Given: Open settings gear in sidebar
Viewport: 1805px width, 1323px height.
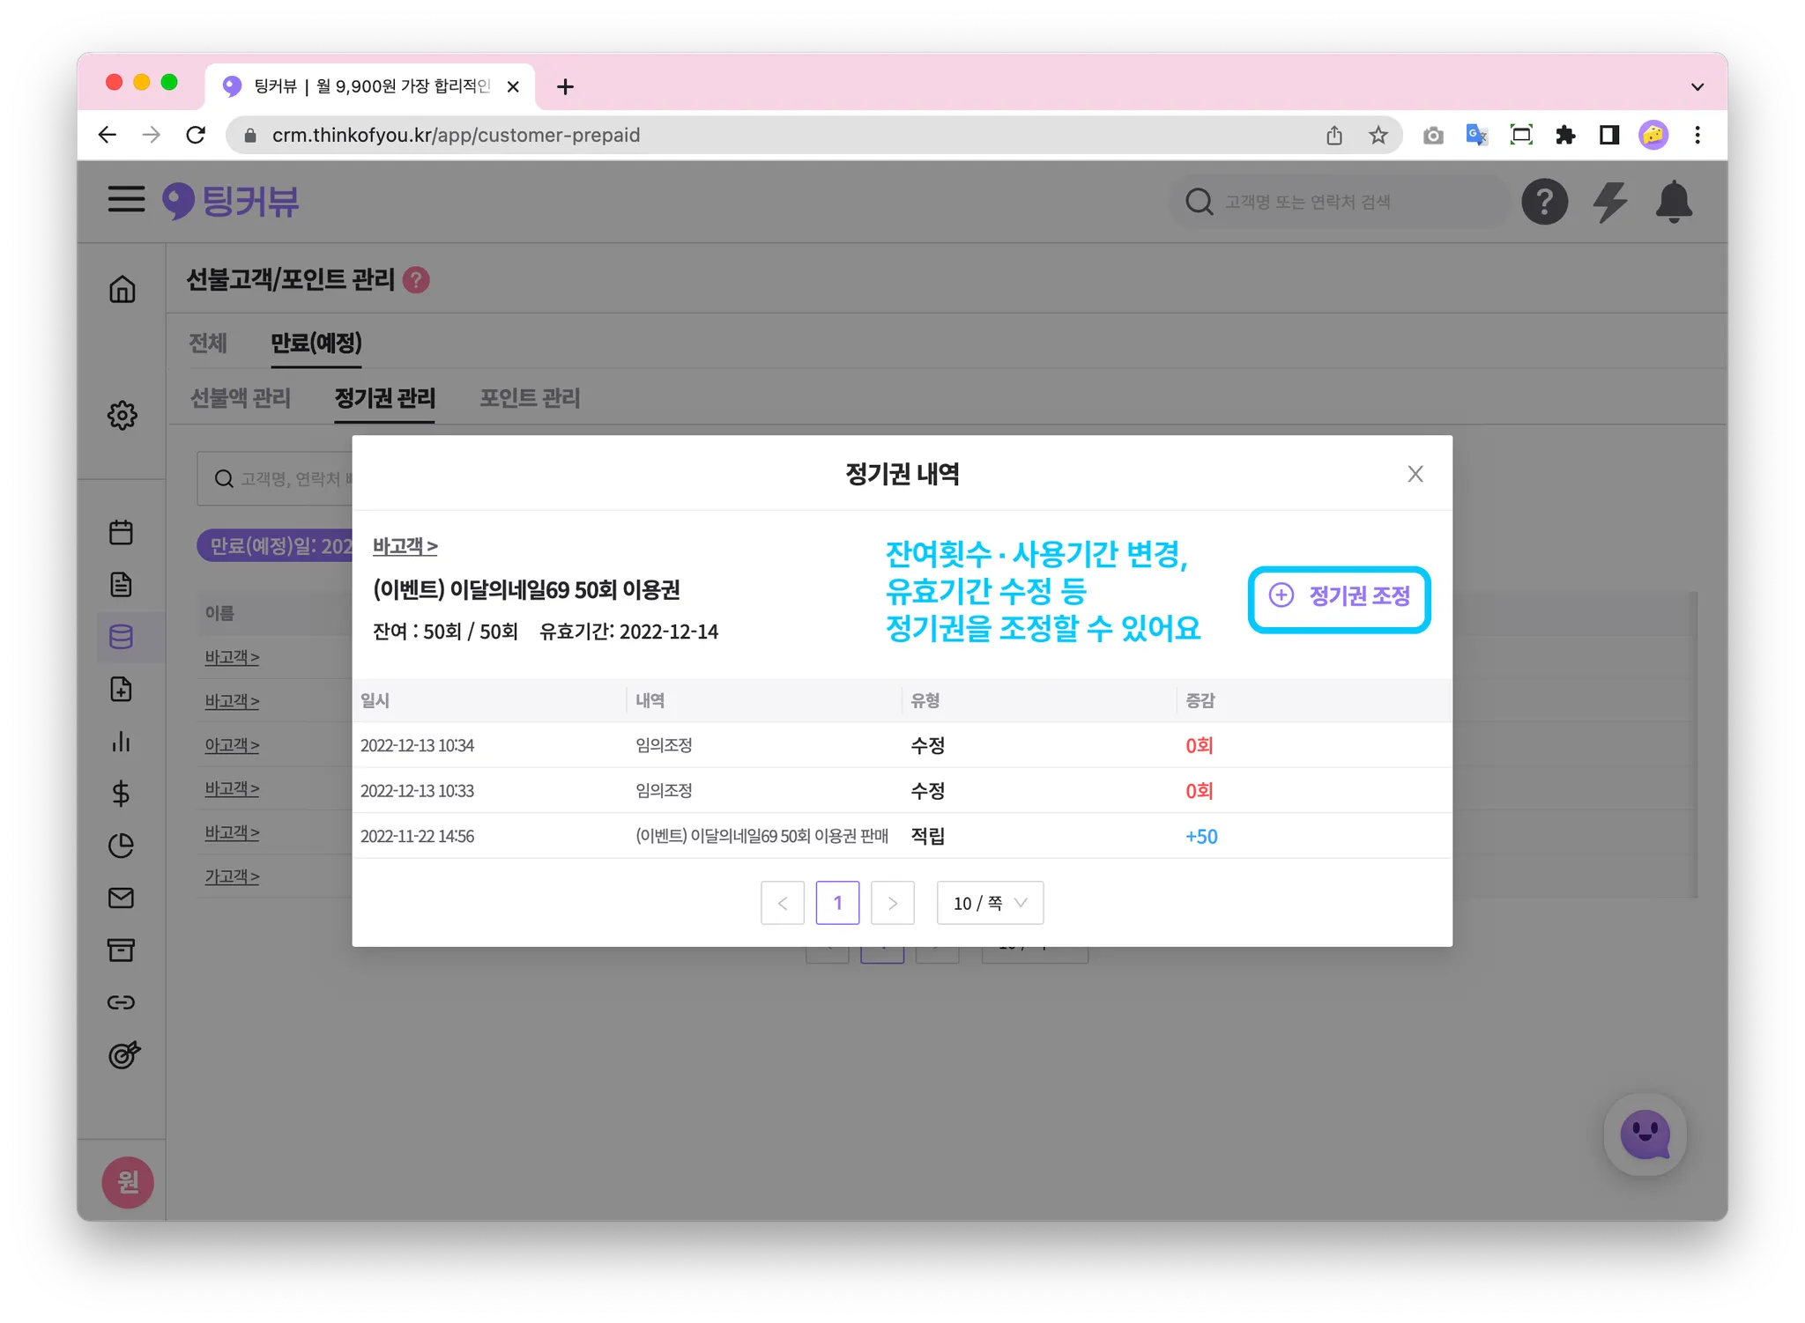Looking at the screenshot, I should (x=122, y=415).
